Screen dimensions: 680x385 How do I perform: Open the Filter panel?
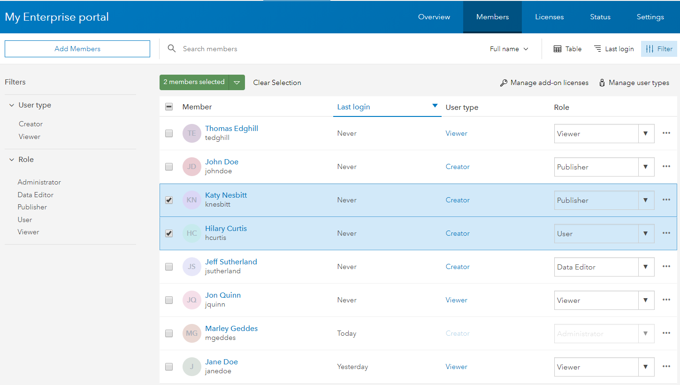(x=659, y=48)
